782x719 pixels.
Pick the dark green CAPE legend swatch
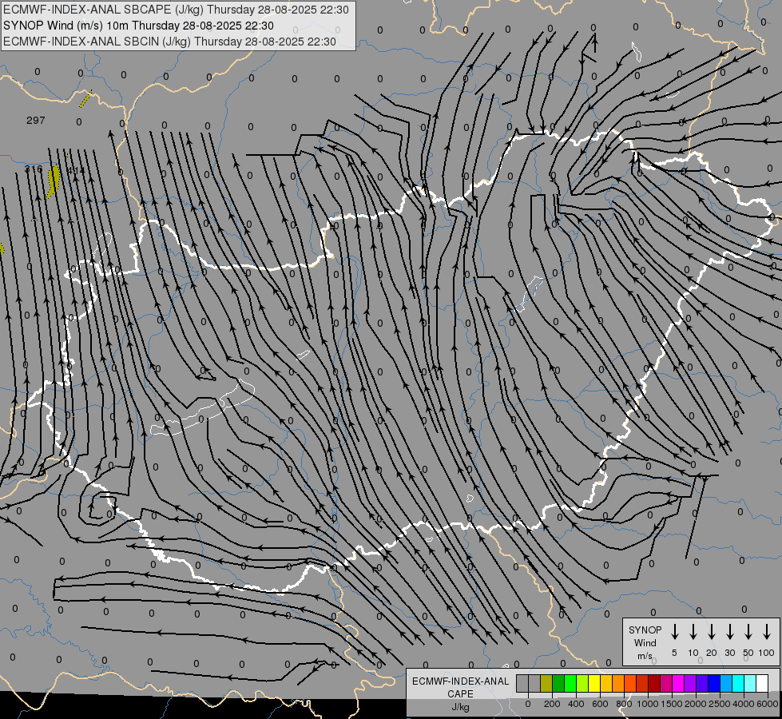558,683
